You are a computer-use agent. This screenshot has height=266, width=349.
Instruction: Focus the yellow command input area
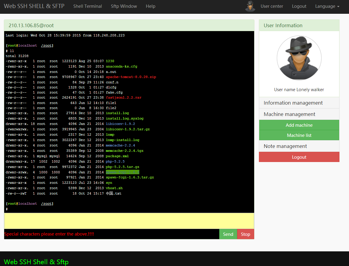[x=129, y=221]
